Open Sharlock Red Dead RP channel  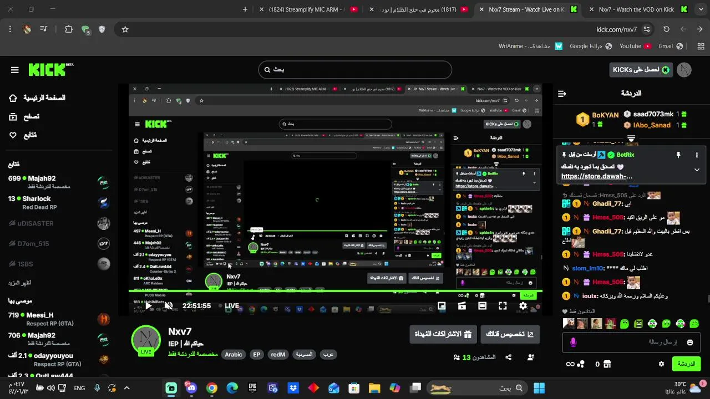(x=59, y=203)
